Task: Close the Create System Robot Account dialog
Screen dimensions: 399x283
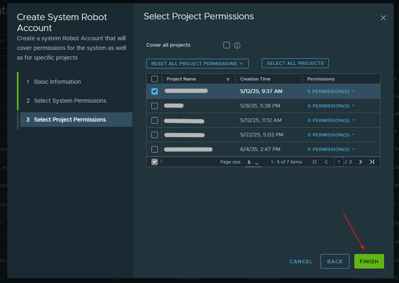Action: point(383,18)
